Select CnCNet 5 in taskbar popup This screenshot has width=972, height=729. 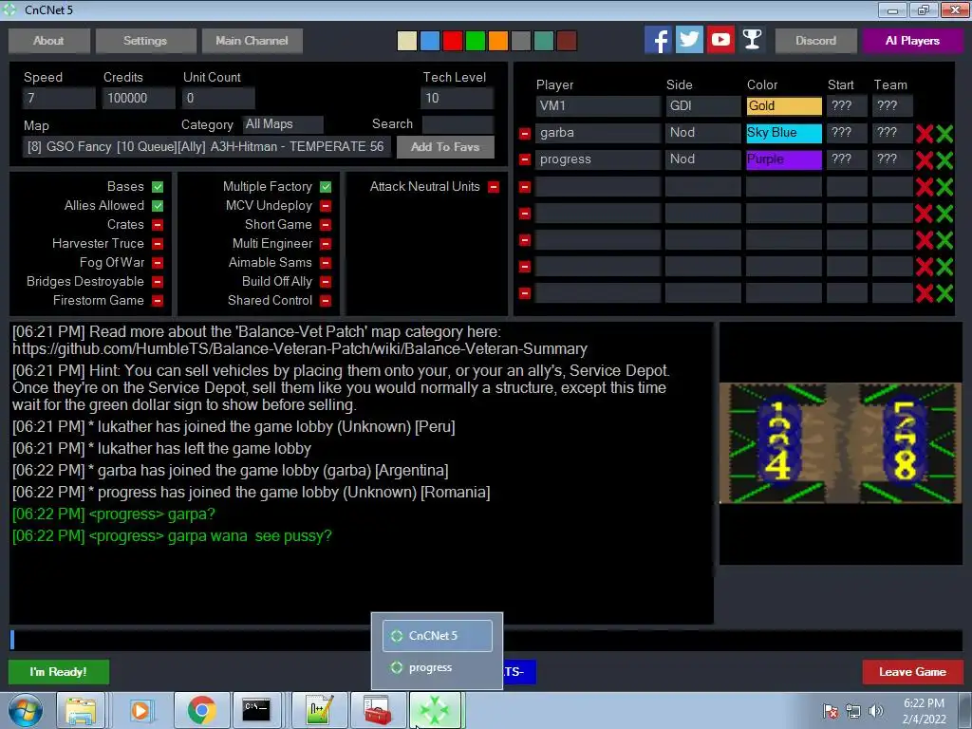click(x=438, y=636)
